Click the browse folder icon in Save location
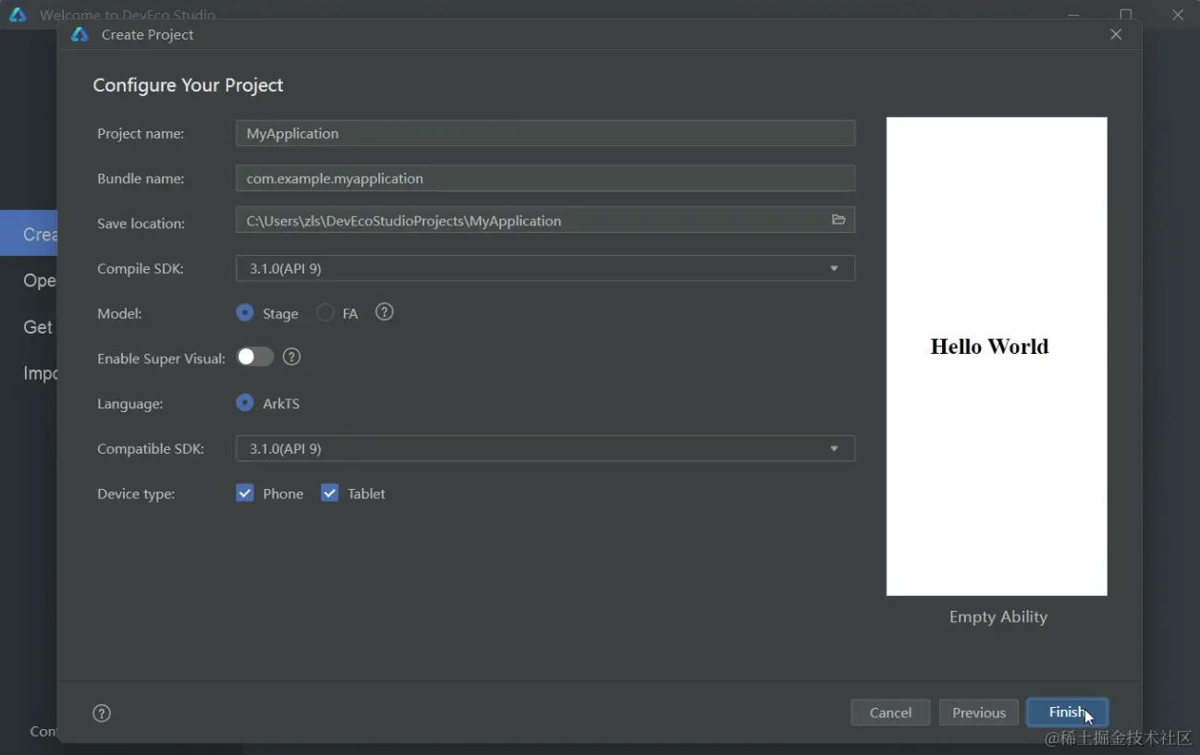This screenshot has width=1200, height=755. [839, 220]
